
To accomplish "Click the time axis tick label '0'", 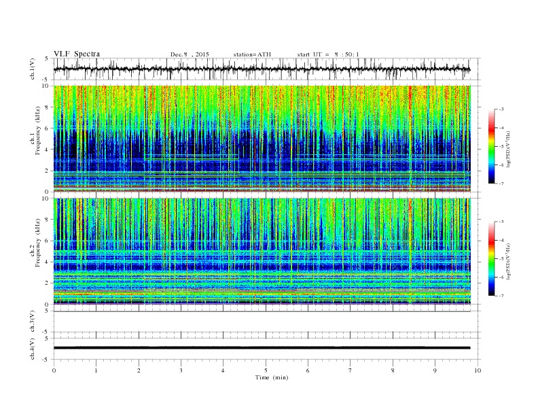I will [x=54, y=370].
